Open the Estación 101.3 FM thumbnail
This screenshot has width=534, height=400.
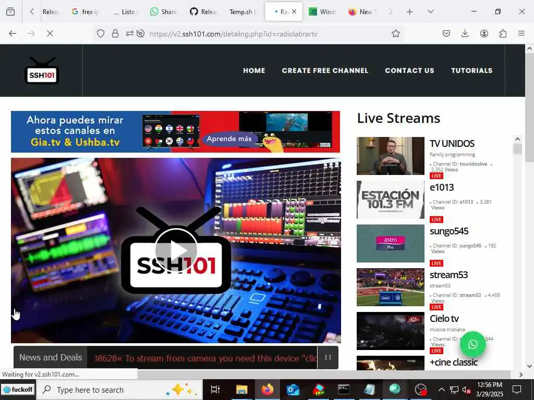tap(390, 199)
